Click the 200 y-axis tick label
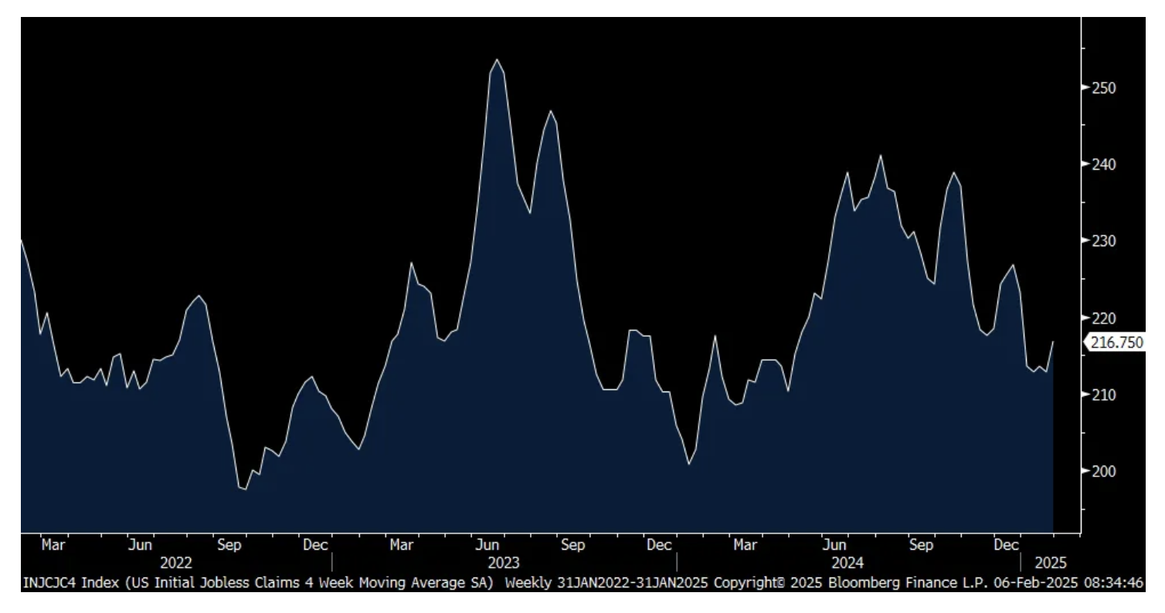 [x=1105, y=471]
